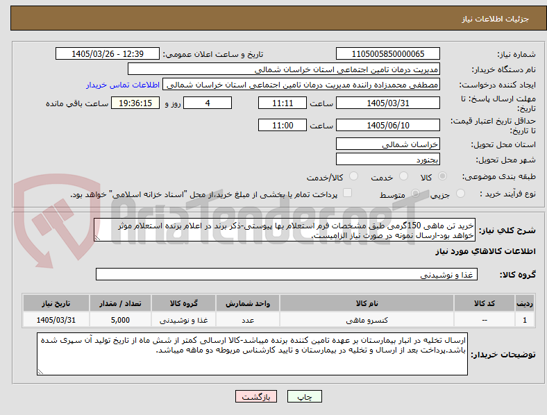Click the remaining days field showing 4
547x415 pixels.
pyautogui.click(x=208, y=103)
